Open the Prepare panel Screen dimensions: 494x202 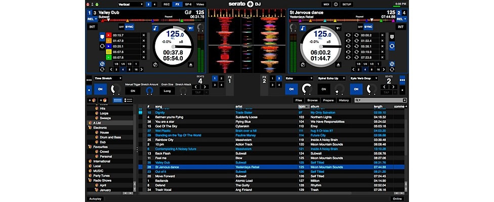(x=328, y=100)
